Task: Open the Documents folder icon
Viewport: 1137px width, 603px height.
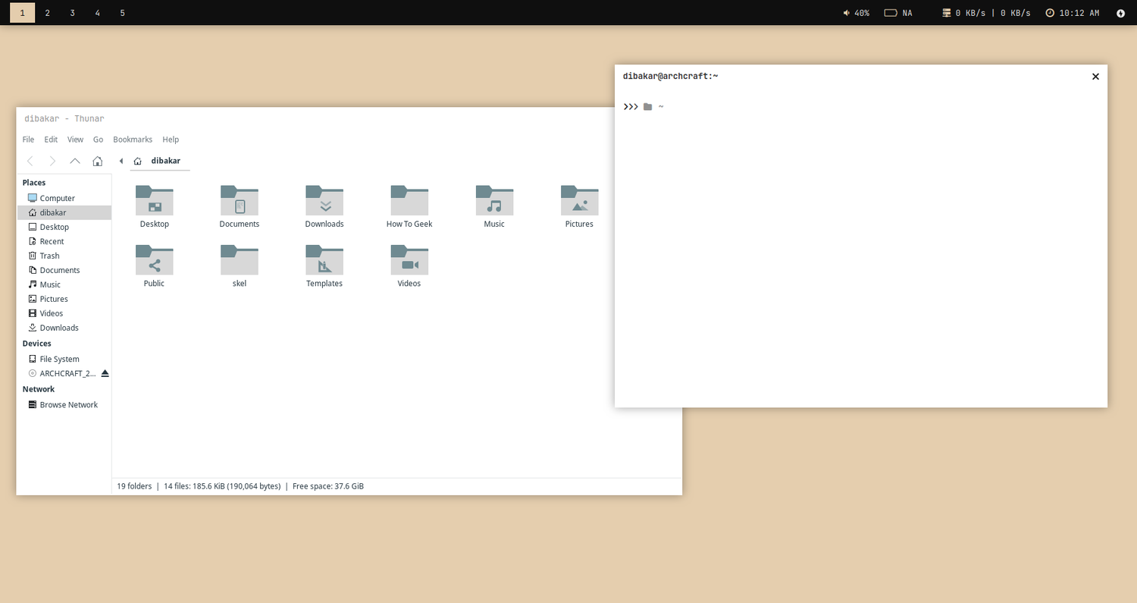Action: [x=240, y=200]
